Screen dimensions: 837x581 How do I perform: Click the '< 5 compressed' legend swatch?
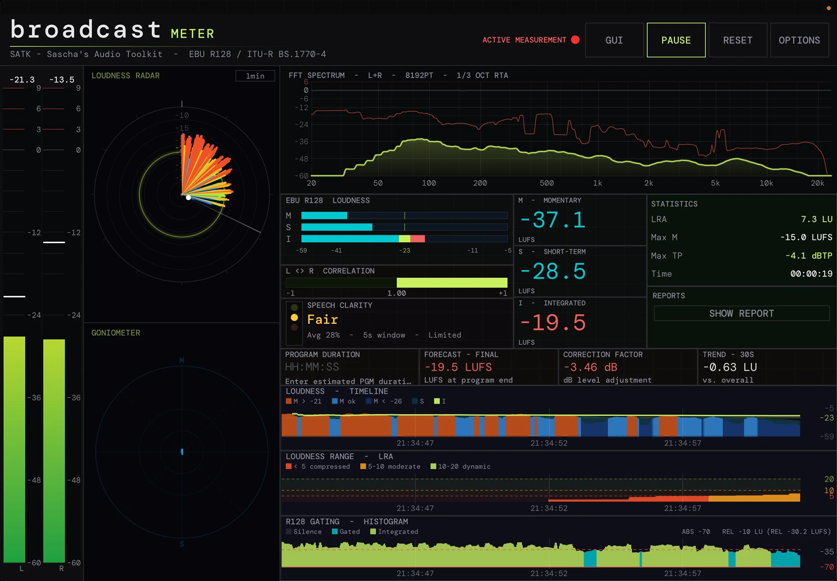(x=289, y=466)
